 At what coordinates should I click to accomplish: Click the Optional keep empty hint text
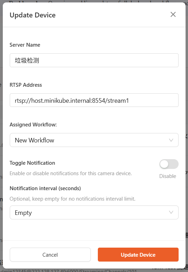(72, 199)
